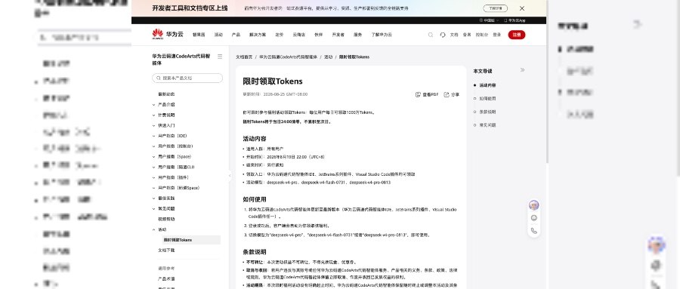Click the 登录 link
Screen dimensions: 680x289
coord(496,35)
